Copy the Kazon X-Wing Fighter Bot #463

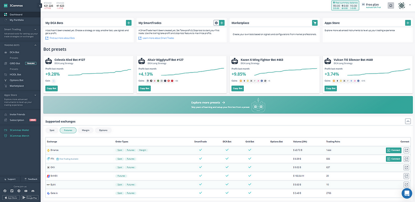pyautogui.click(x=238, y=88)
